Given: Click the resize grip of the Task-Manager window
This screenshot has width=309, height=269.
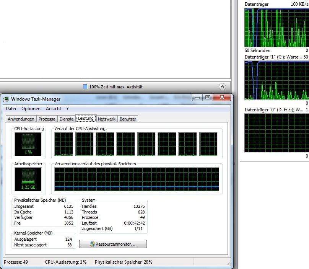Looking at the screenshot, I should click(229, 264).
